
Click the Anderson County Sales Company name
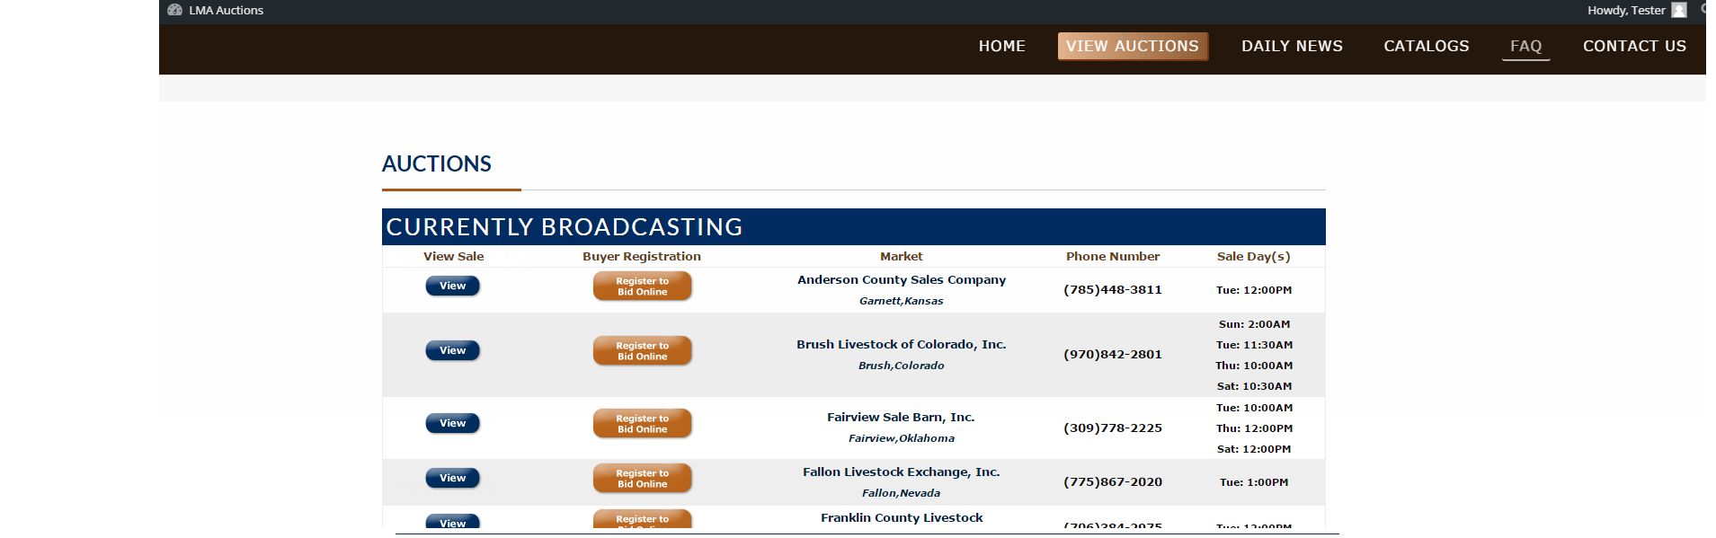point(902,280)
